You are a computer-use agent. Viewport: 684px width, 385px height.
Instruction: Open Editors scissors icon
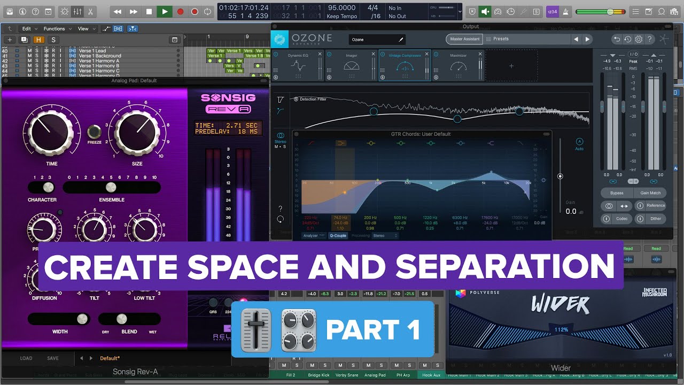(90, 11)
